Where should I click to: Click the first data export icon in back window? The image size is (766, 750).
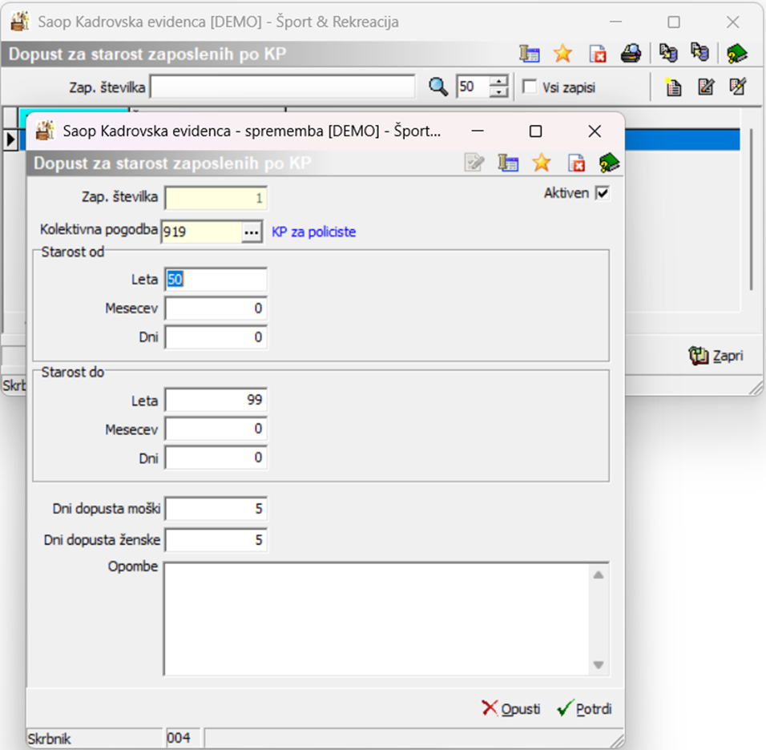(668, 53)
